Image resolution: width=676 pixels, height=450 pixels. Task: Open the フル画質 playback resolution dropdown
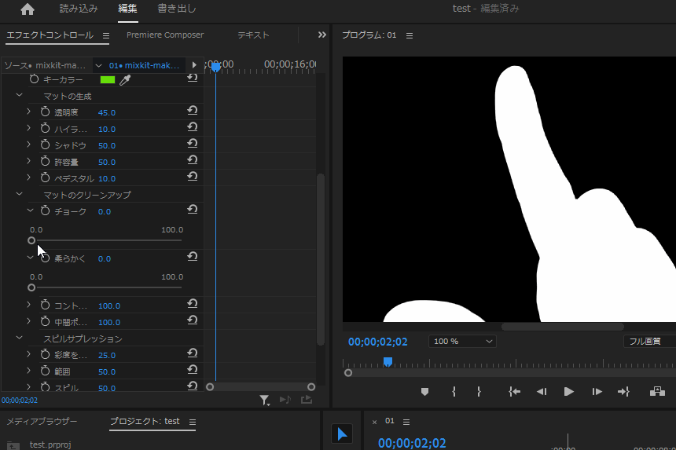click(x=650, y=342)
